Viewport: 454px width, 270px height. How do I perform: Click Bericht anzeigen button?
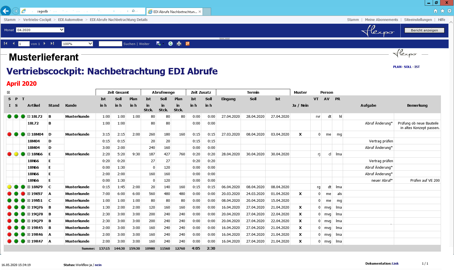click(x=424, y=30)
